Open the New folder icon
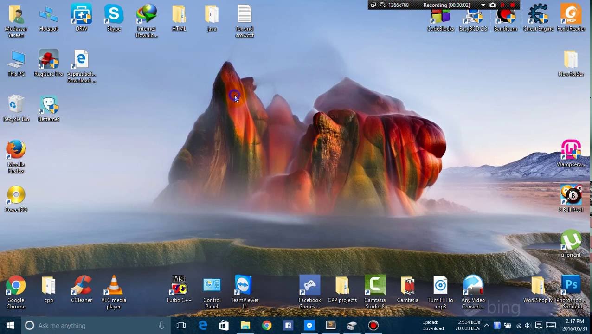This screenshot has width=592, height=334. point(571,64)
